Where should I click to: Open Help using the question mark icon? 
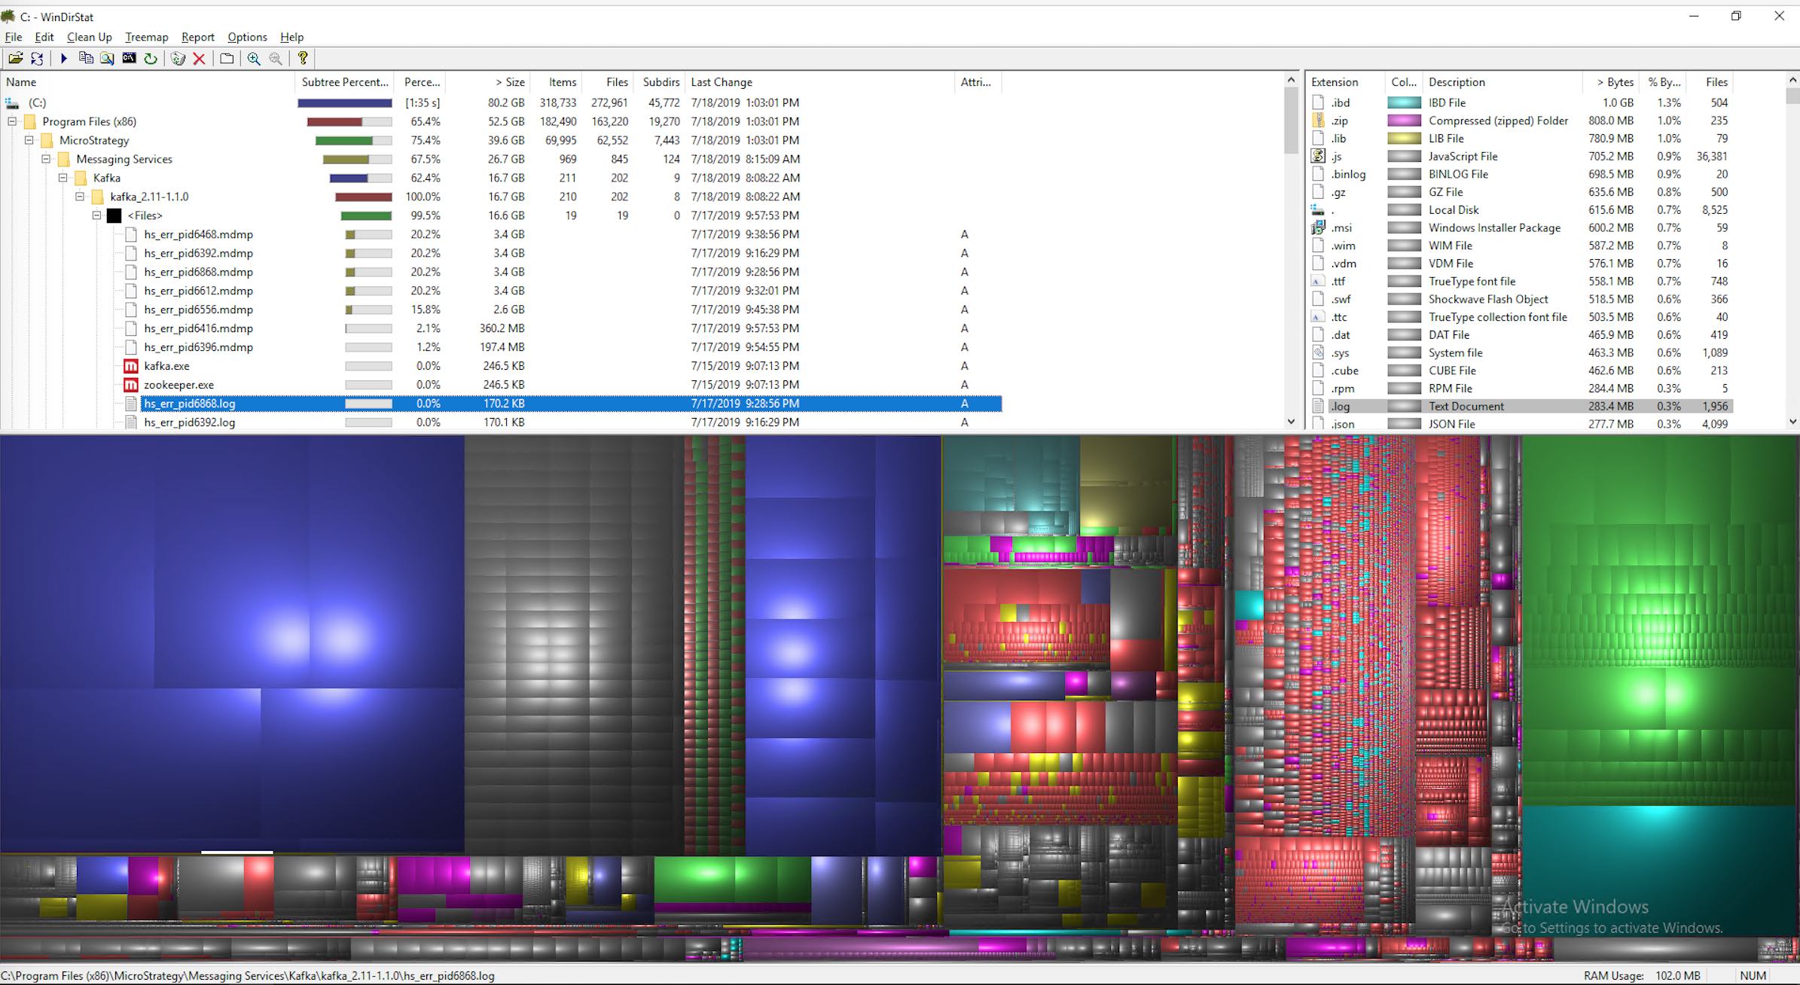click(302, 58)
